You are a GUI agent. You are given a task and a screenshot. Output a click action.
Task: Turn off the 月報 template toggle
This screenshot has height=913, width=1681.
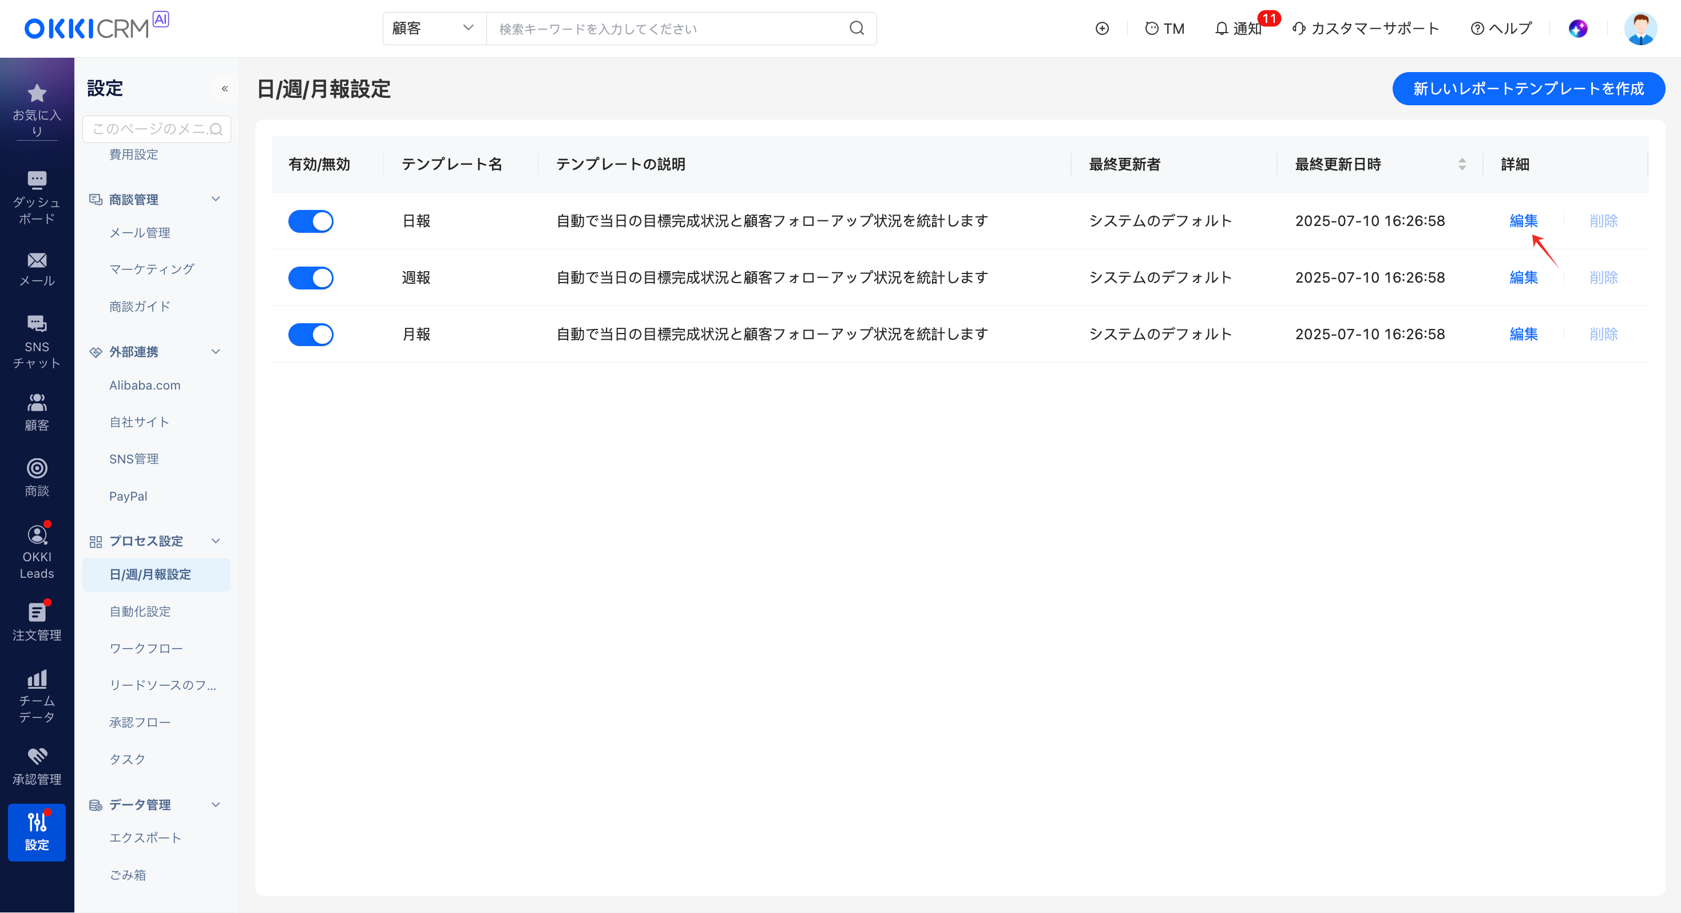[x=311, y=335]
